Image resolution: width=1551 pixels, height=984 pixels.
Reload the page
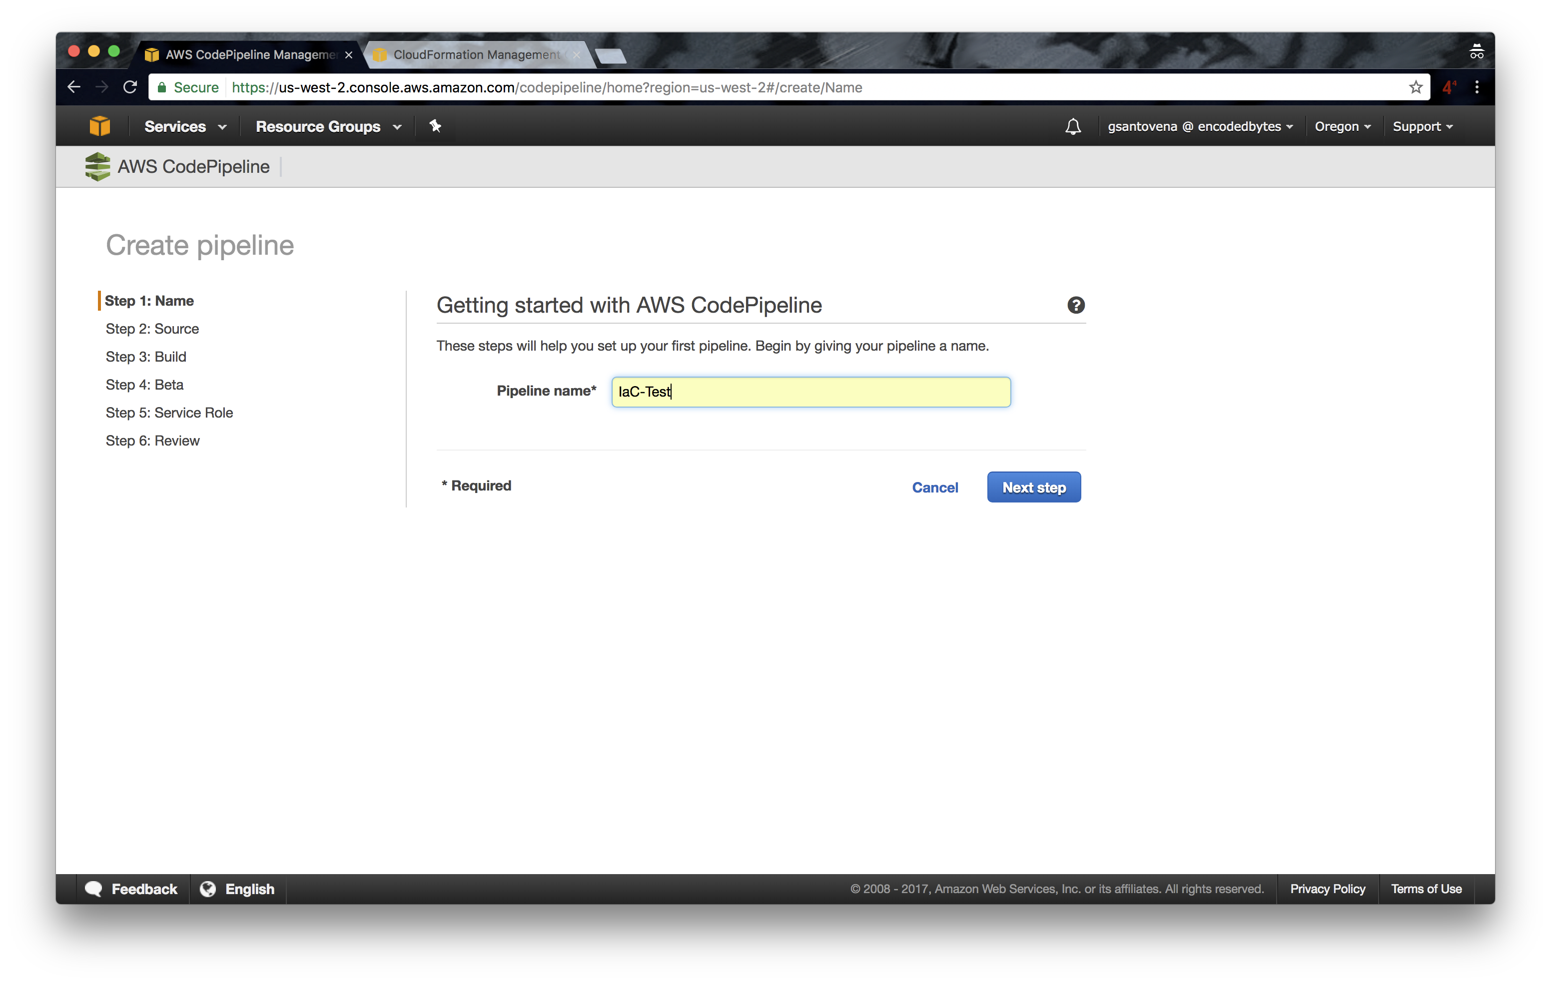(x=130, y=87)
